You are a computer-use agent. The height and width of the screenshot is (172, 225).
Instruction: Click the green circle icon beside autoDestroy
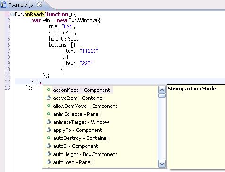coord(49,138)
